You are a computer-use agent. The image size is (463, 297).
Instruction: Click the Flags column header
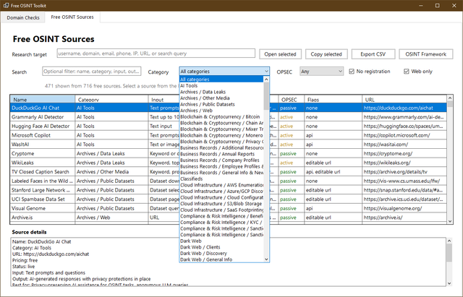[x=333, y=100]
